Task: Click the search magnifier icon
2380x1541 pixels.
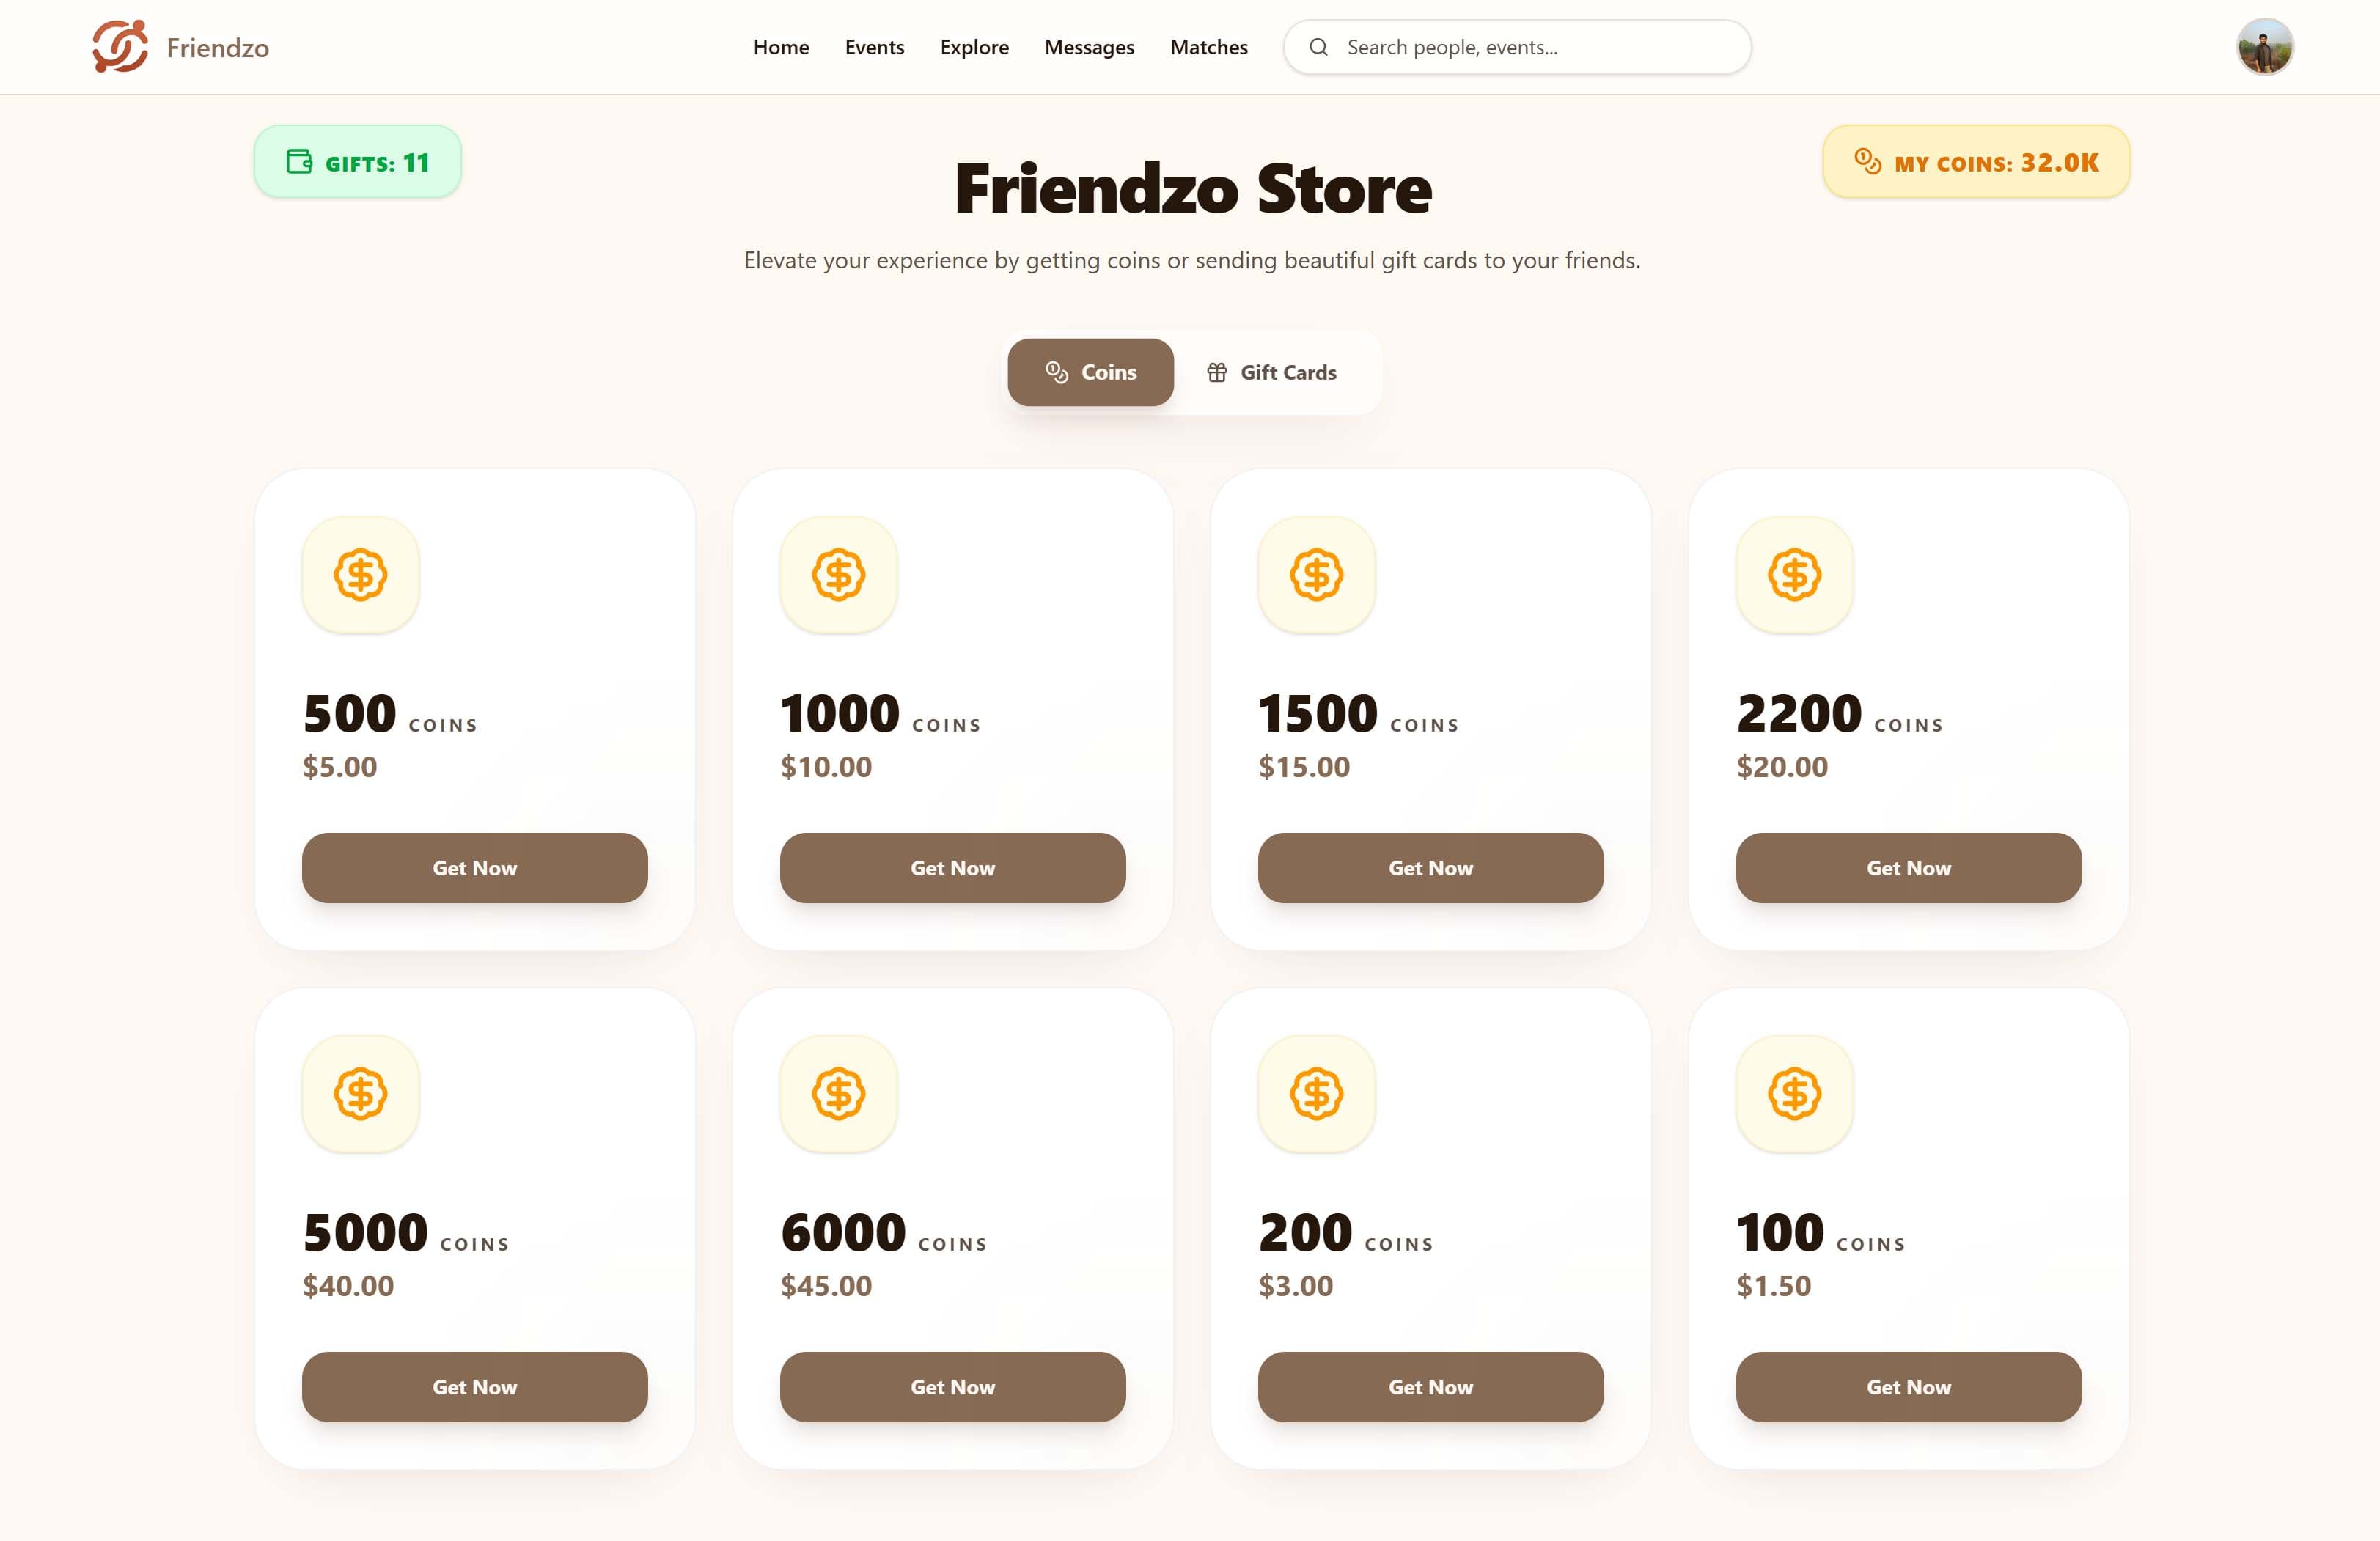Action: [x=1320, y=47]
